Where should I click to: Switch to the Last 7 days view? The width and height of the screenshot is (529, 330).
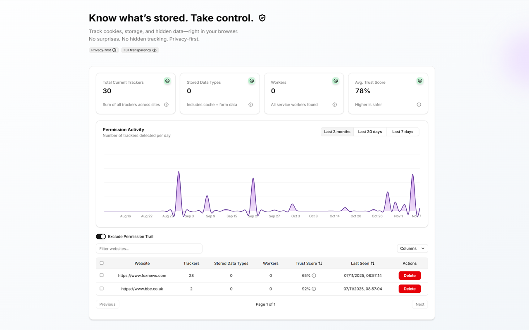click(x=402, y=131)
